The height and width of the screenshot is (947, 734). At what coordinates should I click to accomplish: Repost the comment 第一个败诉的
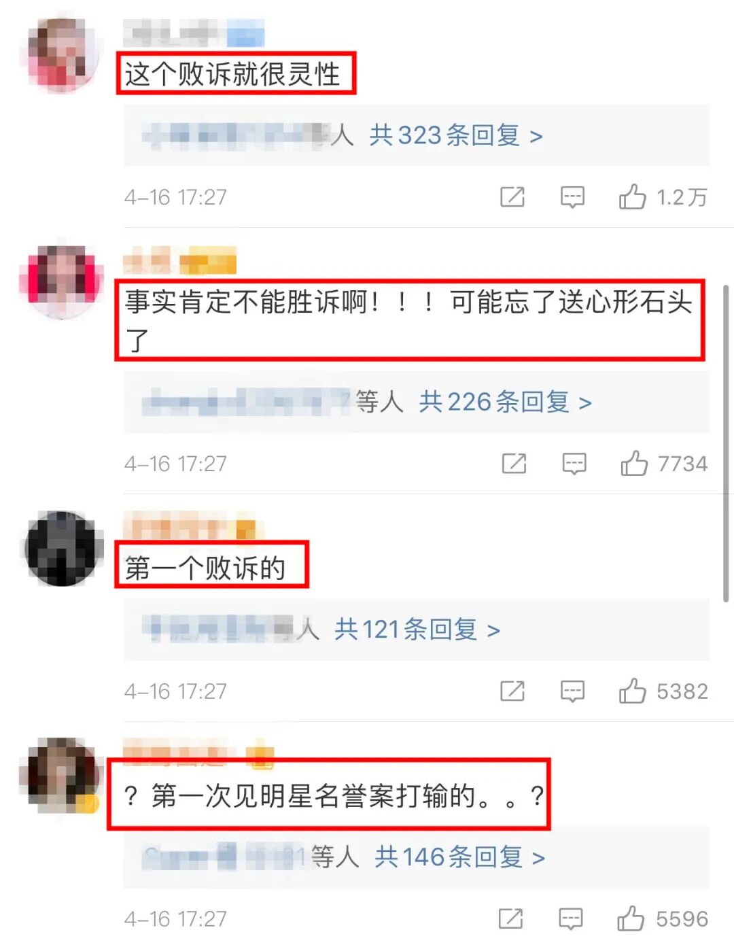(512, 691)
